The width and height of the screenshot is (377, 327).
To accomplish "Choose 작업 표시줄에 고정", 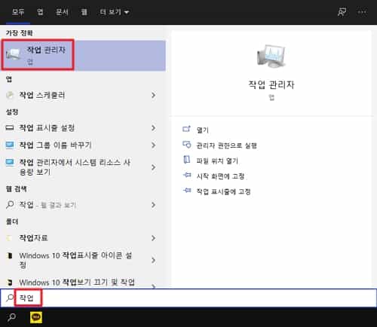I will pyautogui.click(x=223, y=191).
